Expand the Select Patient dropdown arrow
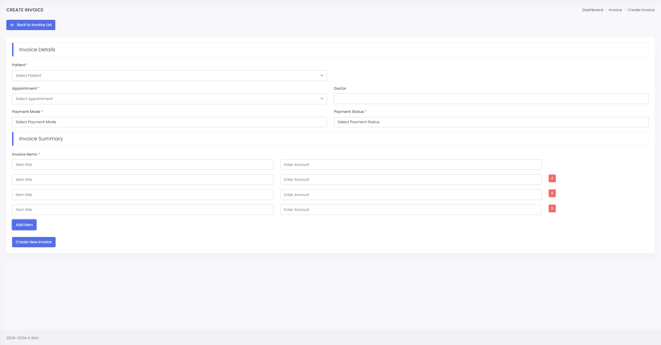This screenshot has height=345, width=661. [x=322, y=76]
